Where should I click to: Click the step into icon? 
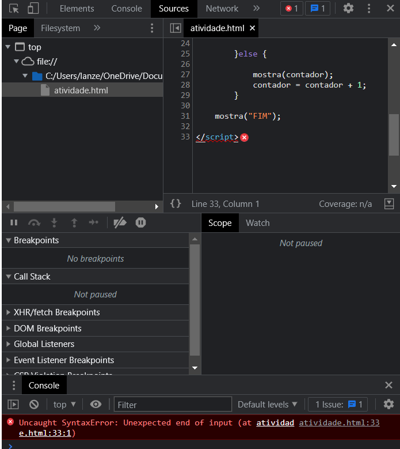[54, 222]
